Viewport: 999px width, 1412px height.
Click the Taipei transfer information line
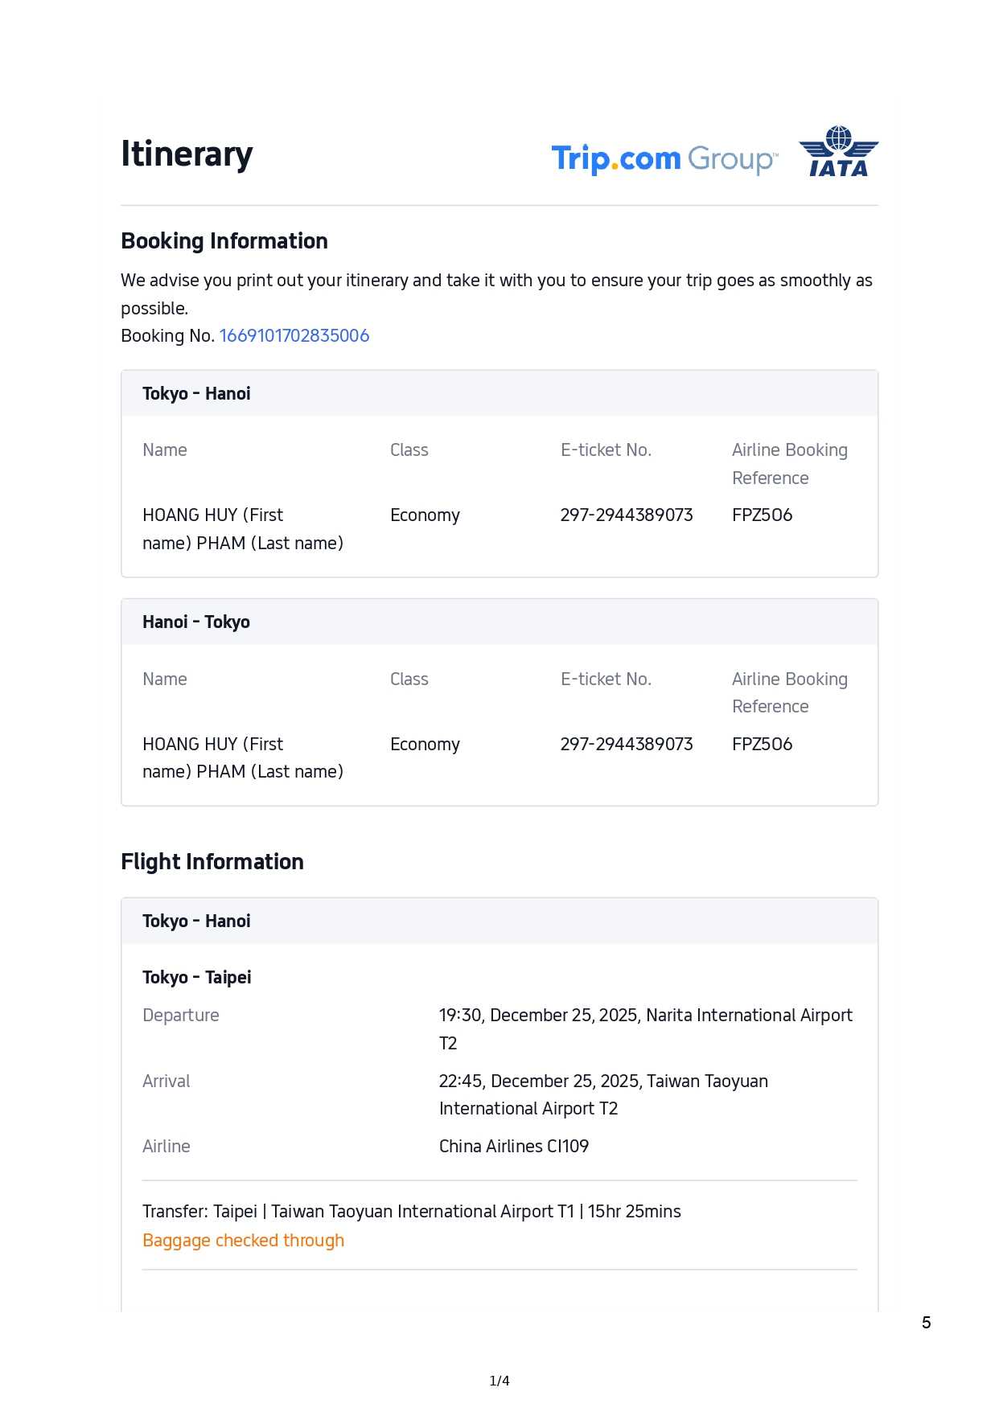pos(411,1211)
